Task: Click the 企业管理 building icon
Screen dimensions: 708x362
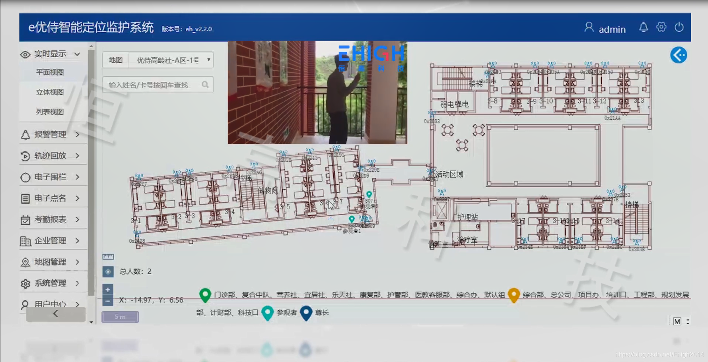Action: pyautogui.click(x=25, y=241)
